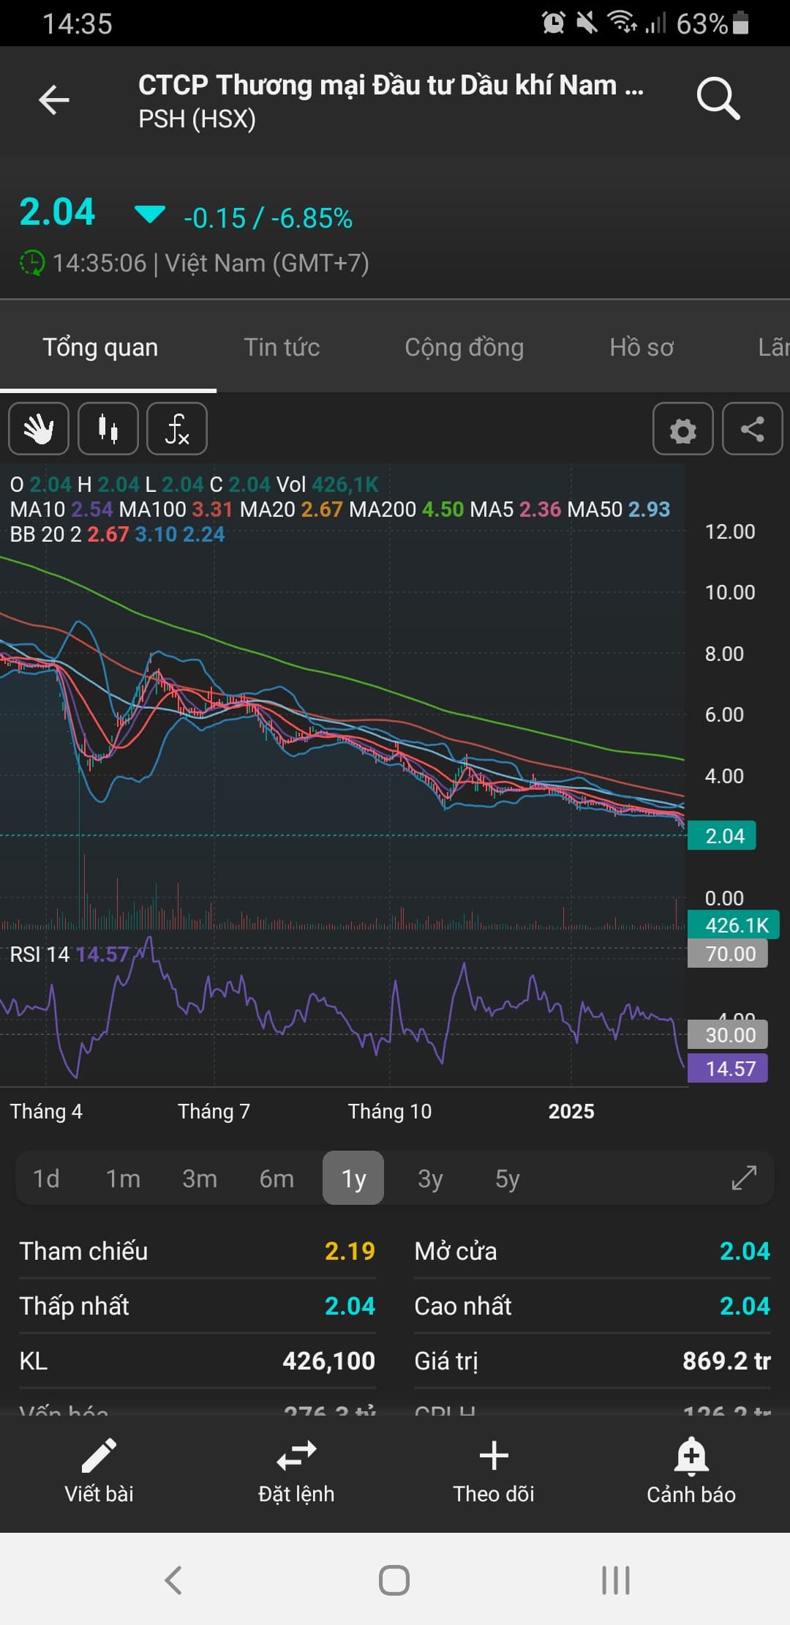Expand chart to fullscreen

click(x=744, y=1178)
